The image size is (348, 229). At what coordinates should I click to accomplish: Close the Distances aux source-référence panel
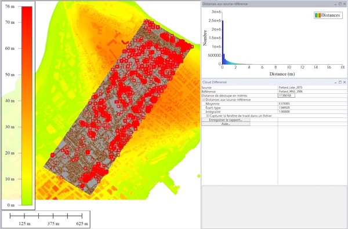(345, 4)
